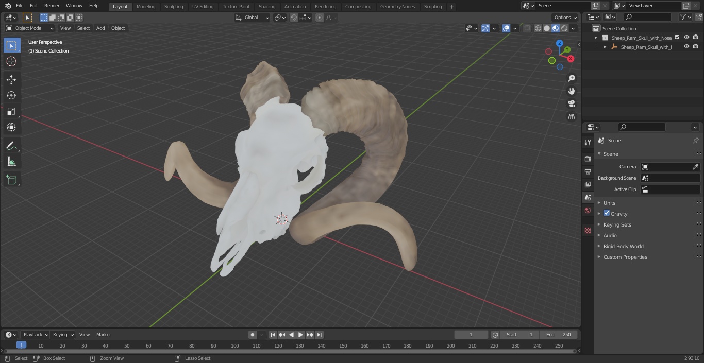Click the pan view hand icon

pyautogui.click(x=571, y=91)
